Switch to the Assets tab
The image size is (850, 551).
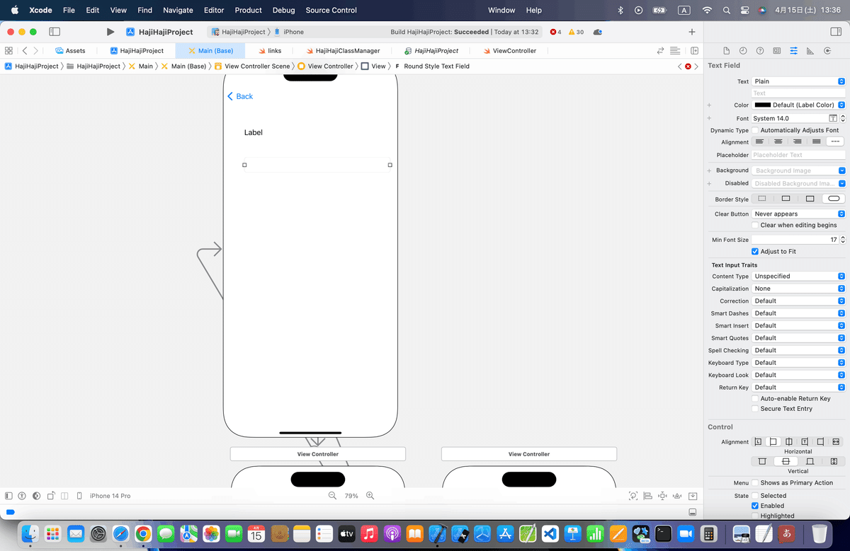click(70, 51)
